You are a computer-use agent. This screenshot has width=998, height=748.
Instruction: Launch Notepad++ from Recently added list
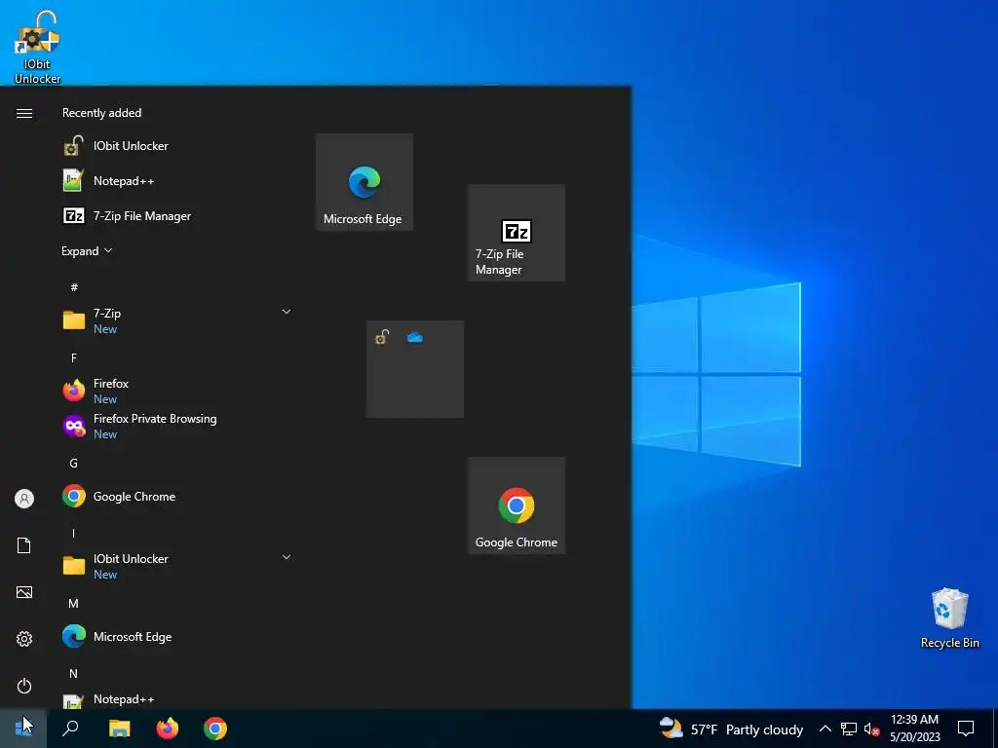[175, 180]
